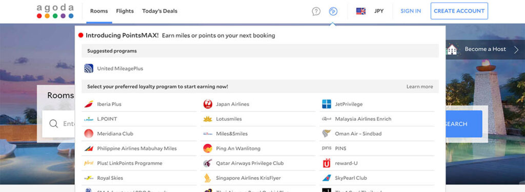Click the Iberia Plus logo icon
Screen dimensions: 525x192
pyautogui.click(x=89, y=104)
